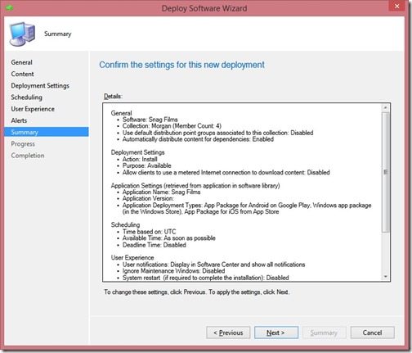This screenshot has width=412, height=353.
Task: Click the computer icon in the Summary header
Action: pyautogui.click(x=22, y=34)
